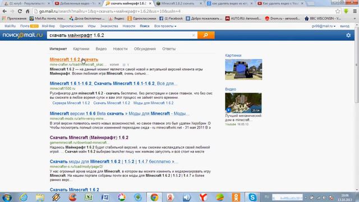Open Яндекс bookmark in bookmarks bar

pyautogui.click(x=117, y=19)
